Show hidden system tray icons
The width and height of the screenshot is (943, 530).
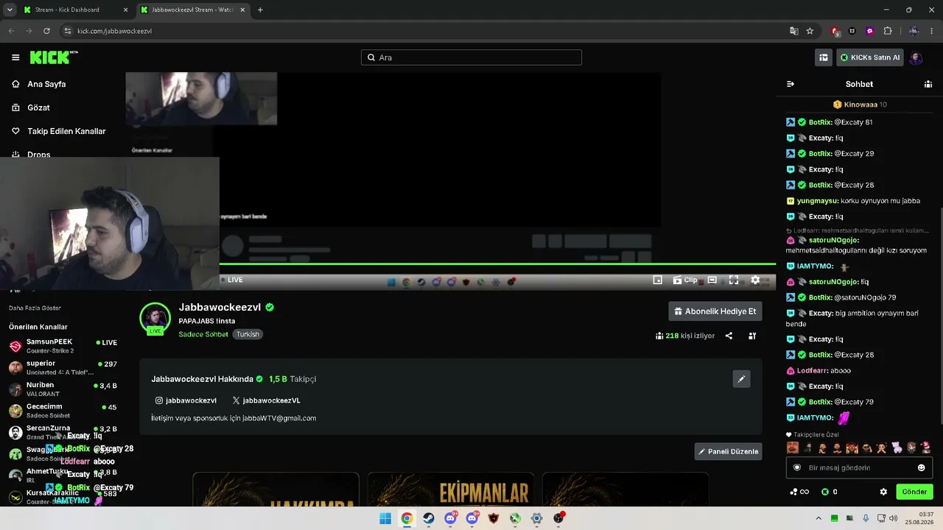pyautogui.click(x=818, y=518)
